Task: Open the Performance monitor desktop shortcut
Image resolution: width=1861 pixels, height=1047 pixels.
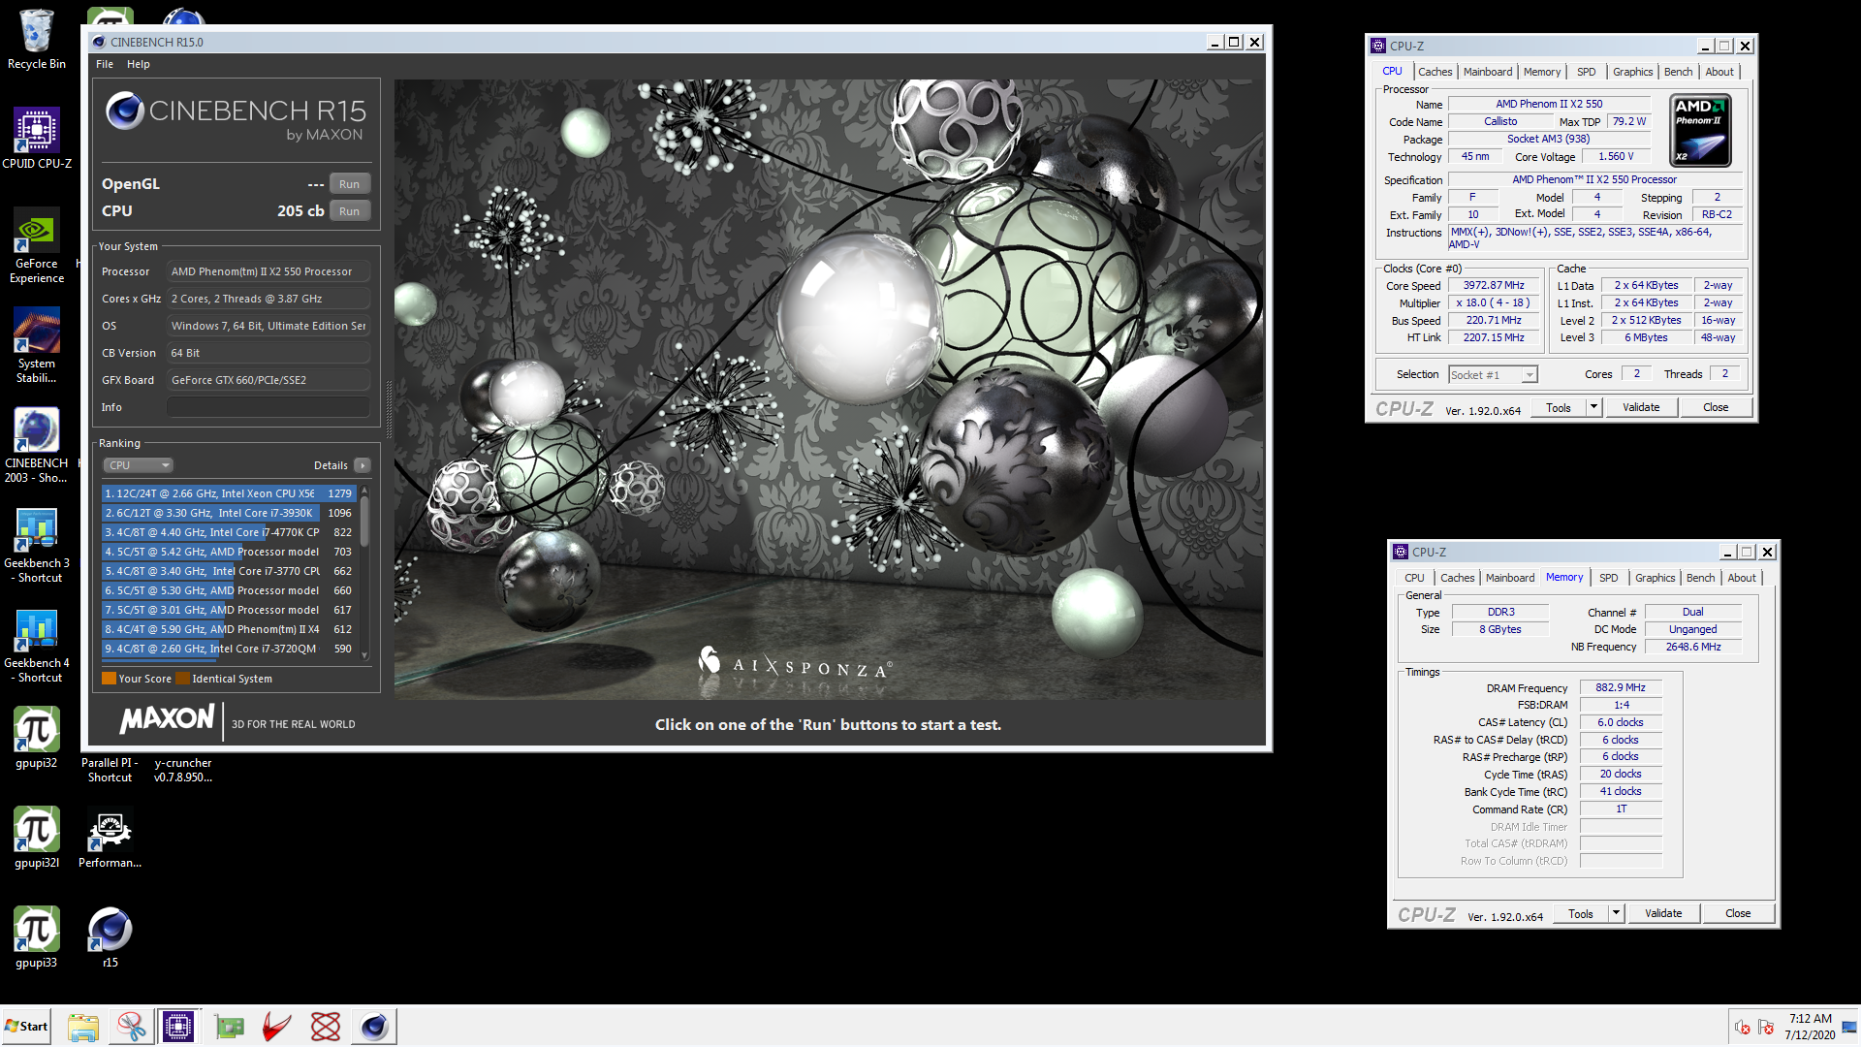Action: (x=110, y=838)
